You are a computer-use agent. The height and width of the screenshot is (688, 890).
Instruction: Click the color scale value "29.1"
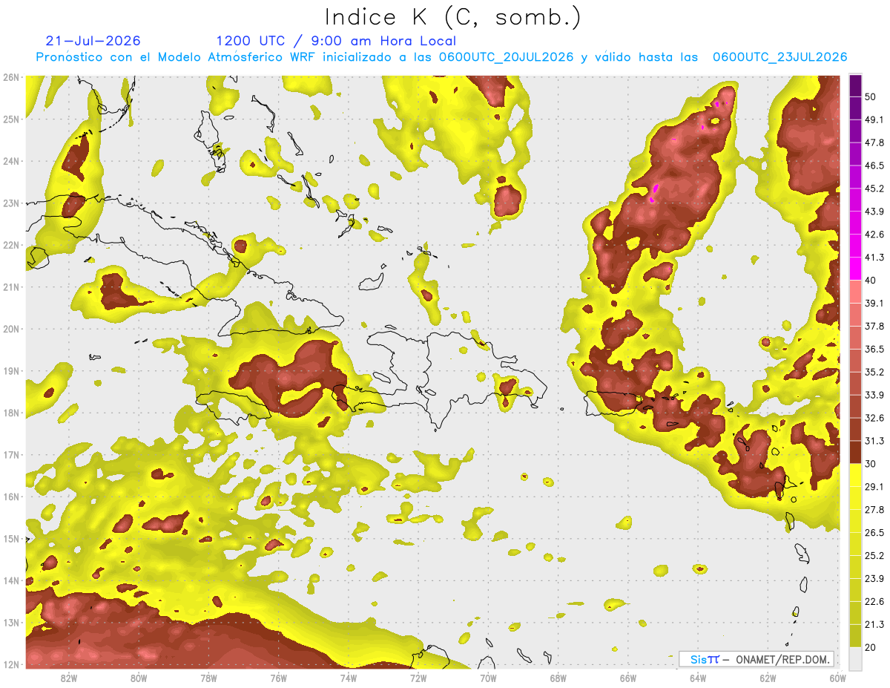point(874,487)
